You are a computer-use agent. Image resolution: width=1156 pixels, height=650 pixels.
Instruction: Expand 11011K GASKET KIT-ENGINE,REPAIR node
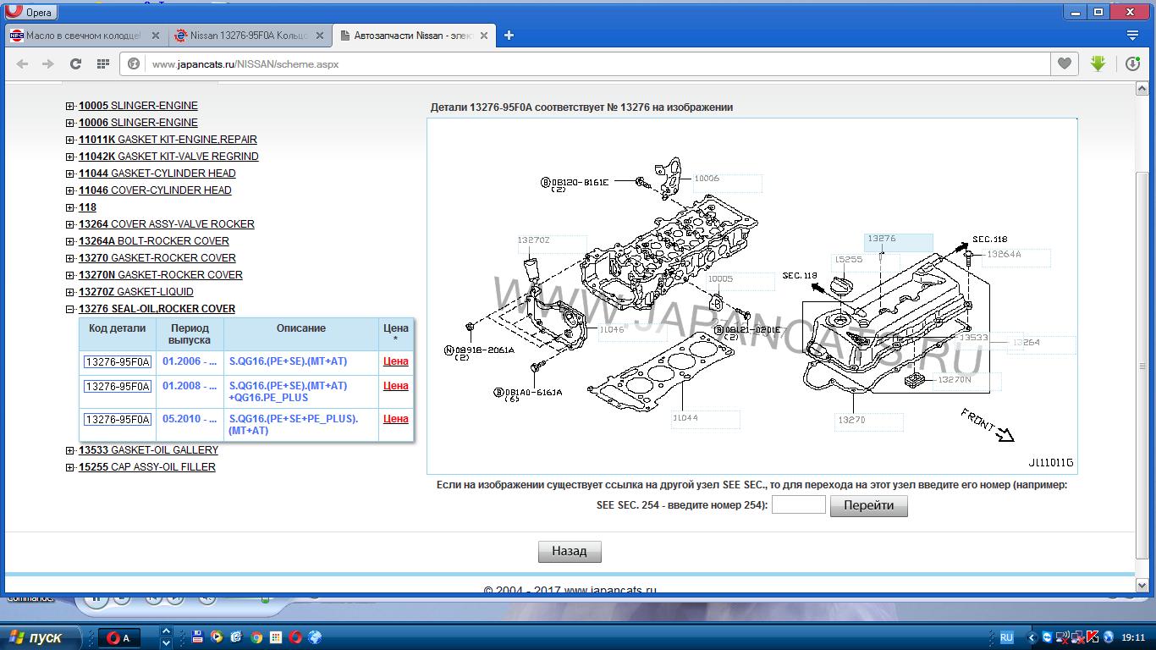click(70, 140)
